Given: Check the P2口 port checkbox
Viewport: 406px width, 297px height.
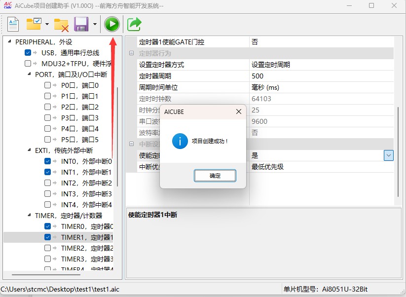Looking at the screenshot, I should 47,107.
